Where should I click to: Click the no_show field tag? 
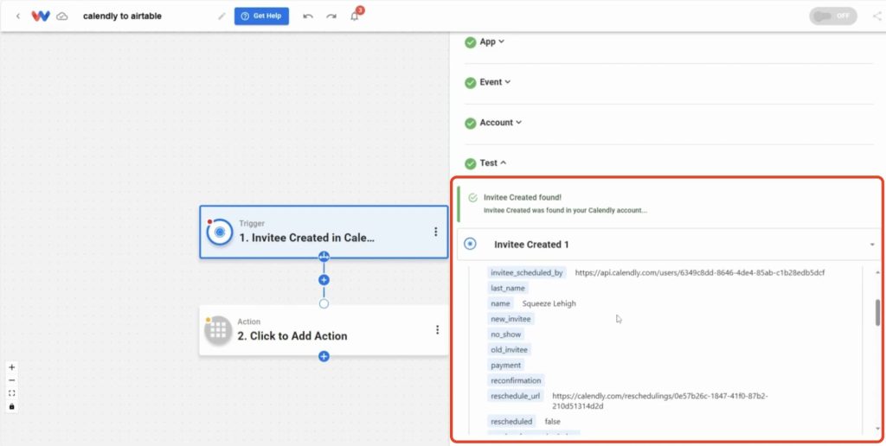point(505,334)
